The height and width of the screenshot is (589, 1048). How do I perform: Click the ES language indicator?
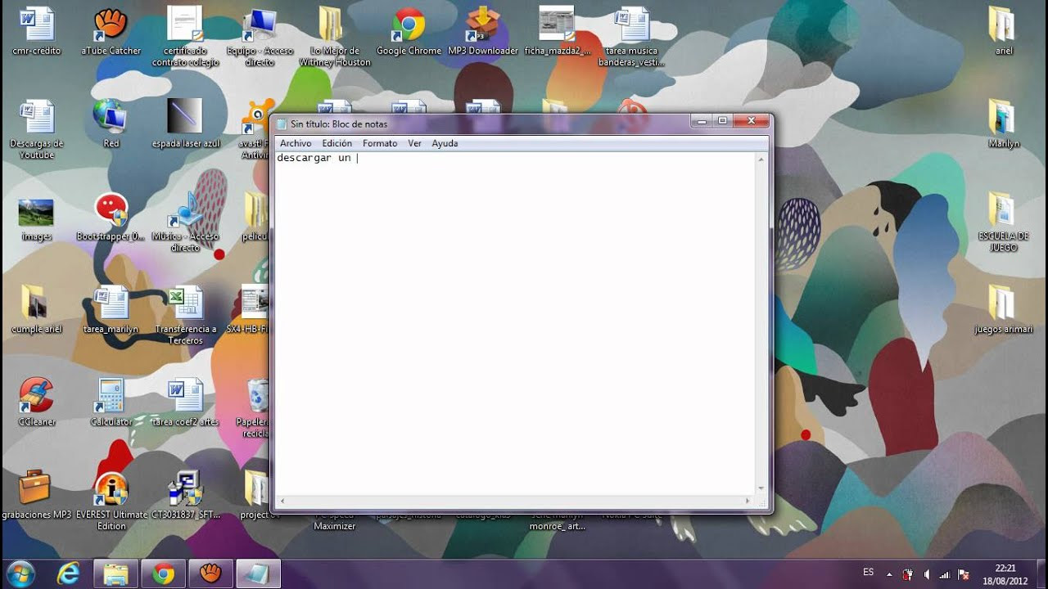(869, 572)
